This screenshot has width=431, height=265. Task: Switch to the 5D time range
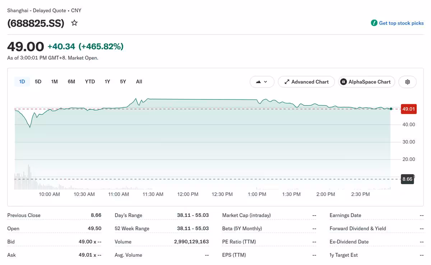tap(38, 82)
